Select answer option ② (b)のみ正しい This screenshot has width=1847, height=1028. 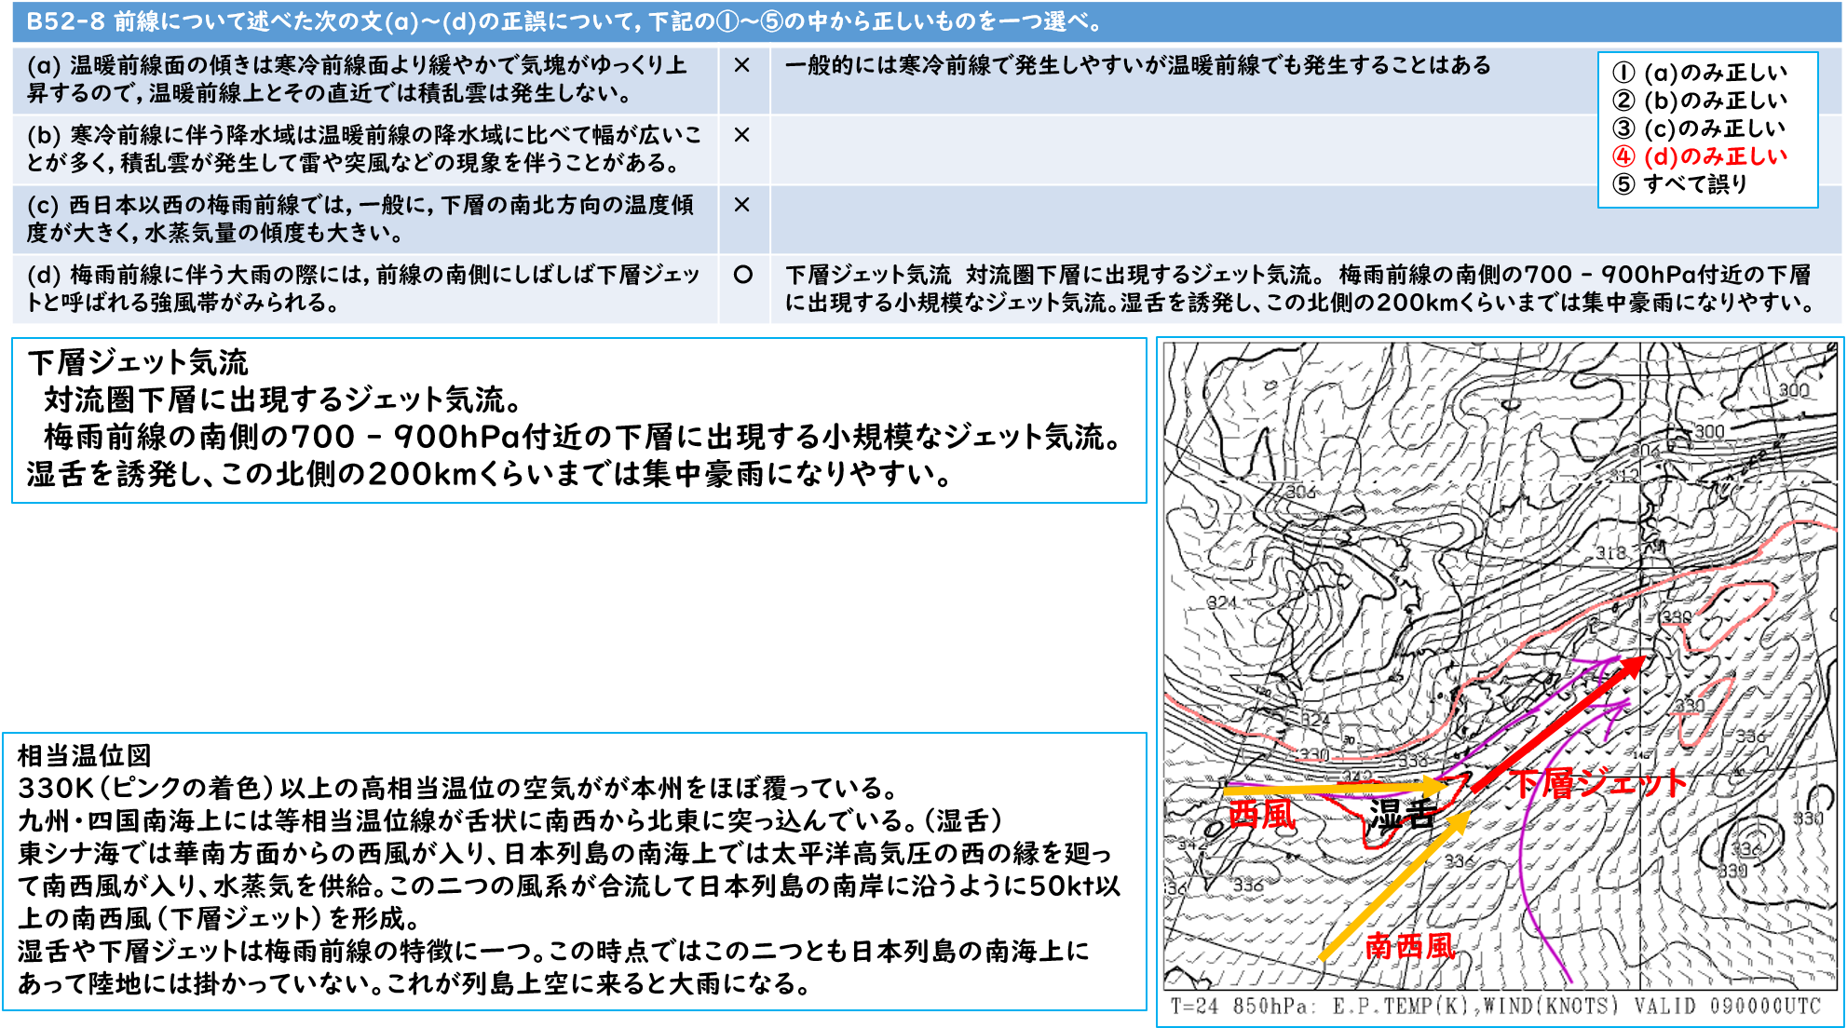coord(1700,101)
